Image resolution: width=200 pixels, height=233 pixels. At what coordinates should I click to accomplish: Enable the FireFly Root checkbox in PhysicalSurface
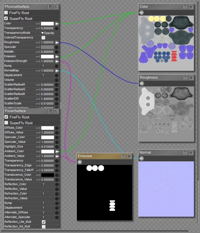click(6, 13)
